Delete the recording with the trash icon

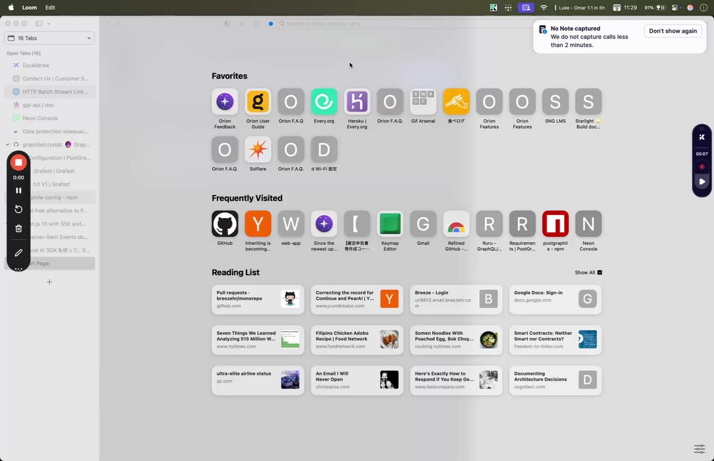click(18, 229)
